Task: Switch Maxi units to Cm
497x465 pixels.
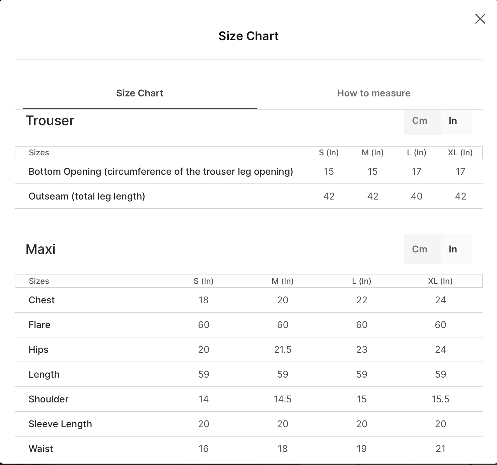Action: (419, 249)
